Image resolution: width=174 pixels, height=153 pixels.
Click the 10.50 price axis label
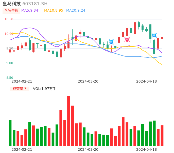(9, 19)
